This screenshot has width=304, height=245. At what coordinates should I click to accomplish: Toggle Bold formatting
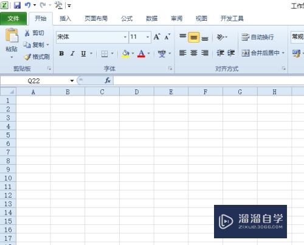tap(61, 53)
